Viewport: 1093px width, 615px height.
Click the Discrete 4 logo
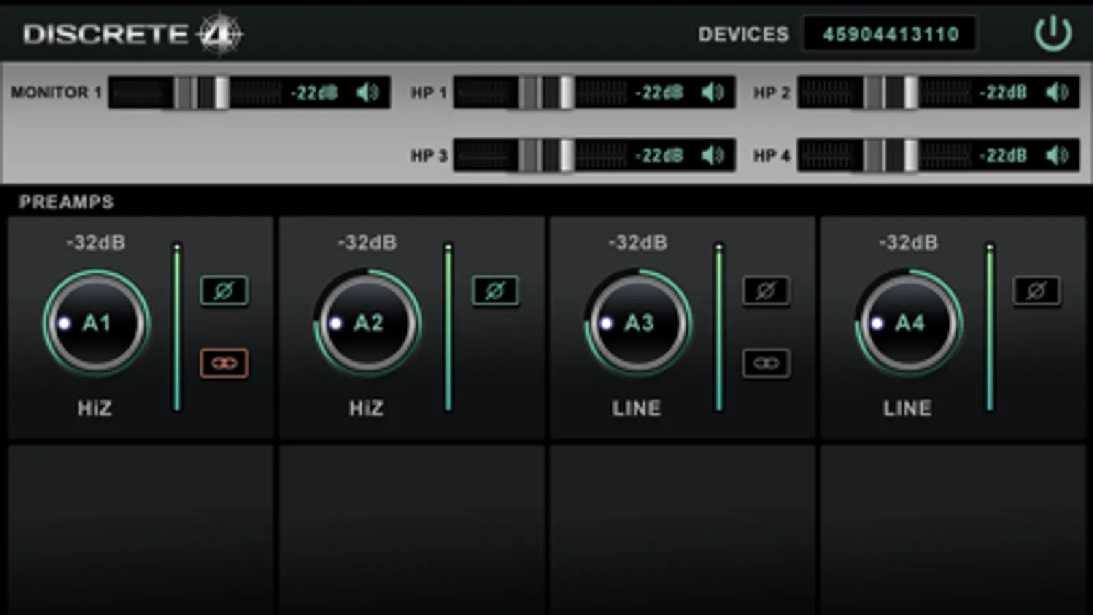pyautogui.click(x=133, y=33)
